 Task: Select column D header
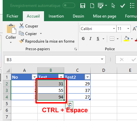pos(104,70)
